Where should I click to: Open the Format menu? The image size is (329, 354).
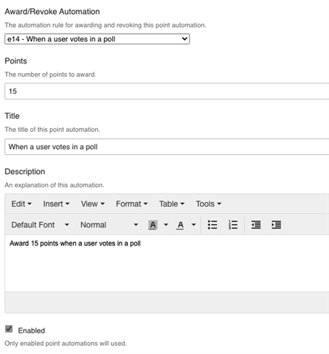pos(132,204)
